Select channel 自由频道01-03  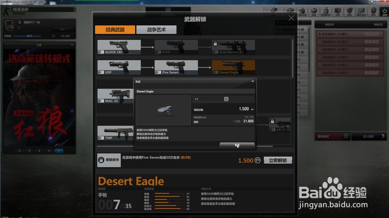click(x=350, y=57)
